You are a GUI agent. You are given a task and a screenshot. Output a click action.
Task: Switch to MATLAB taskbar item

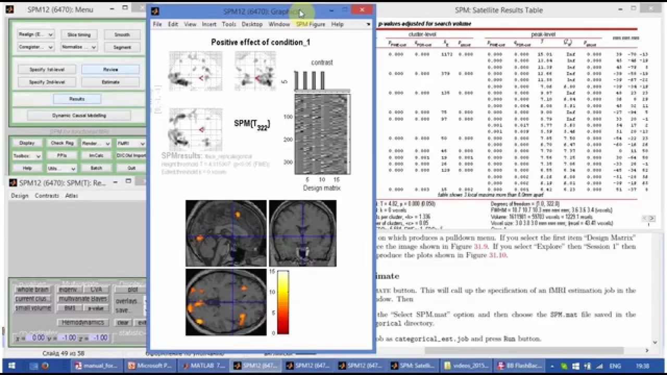click(204, 366)
